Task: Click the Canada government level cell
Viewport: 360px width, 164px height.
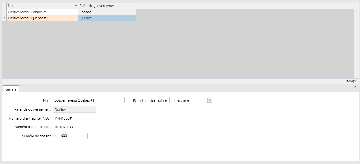Action: tap(107, 12)
